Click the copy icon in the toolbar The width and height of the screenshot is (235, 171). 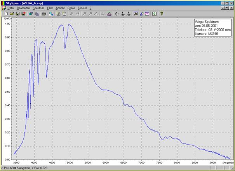37,14
